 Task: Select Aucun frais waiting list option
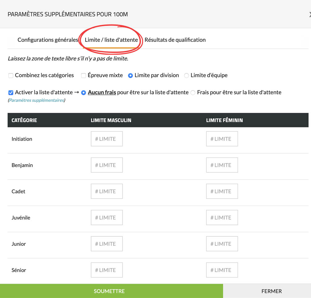83,92
